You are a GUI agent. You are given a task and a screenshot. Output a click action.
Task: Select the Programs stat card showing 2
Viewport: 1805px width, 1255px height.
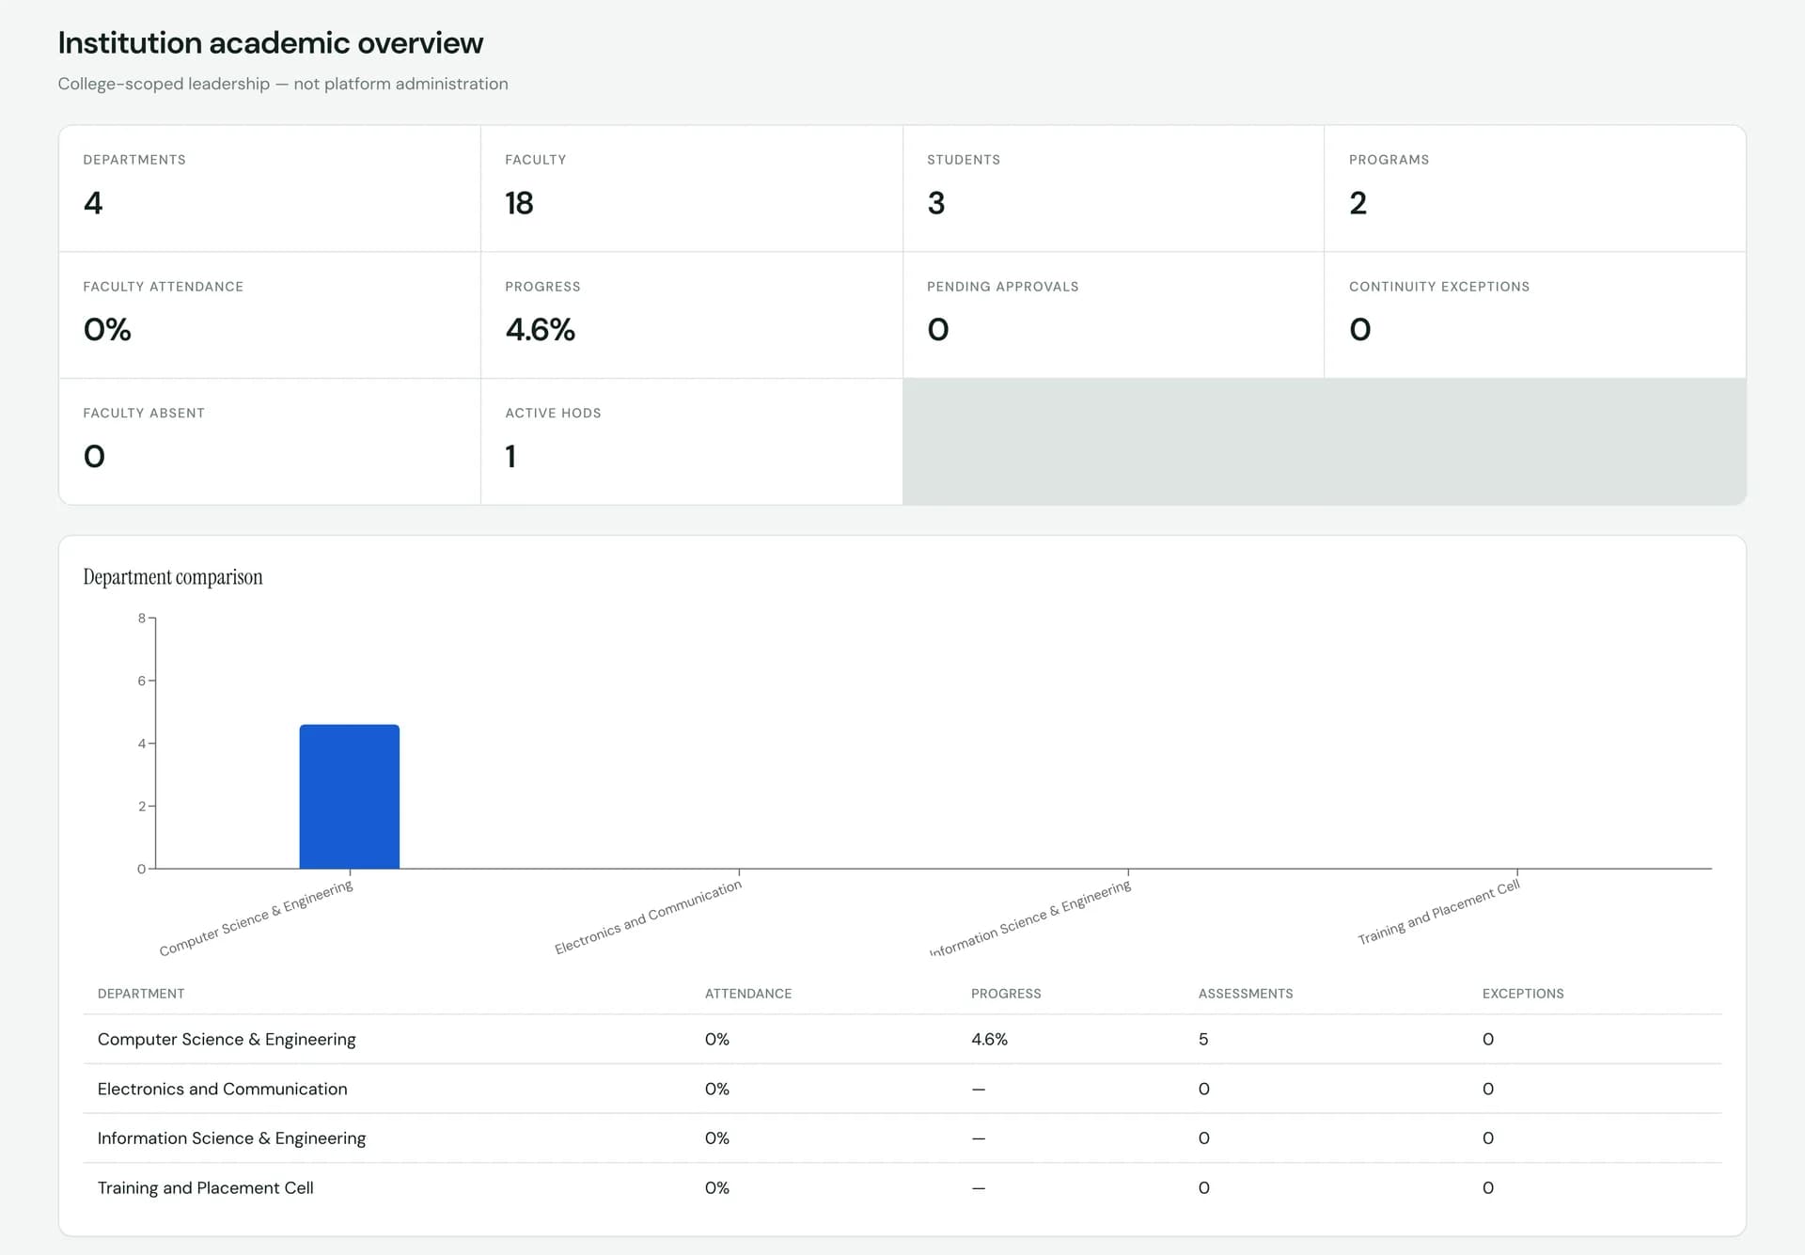(x=1535, y=188)
